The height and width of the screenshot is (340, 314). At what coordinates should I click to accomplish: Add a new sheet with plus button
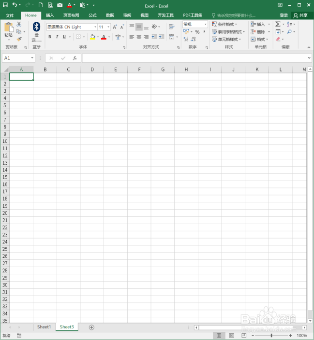click(91, 327)
